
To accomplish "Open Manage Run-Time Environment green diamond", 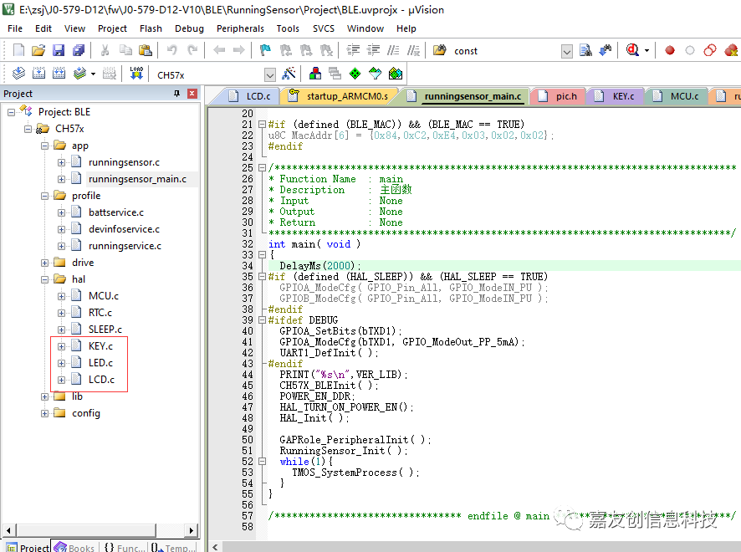I will pos(355,74).
